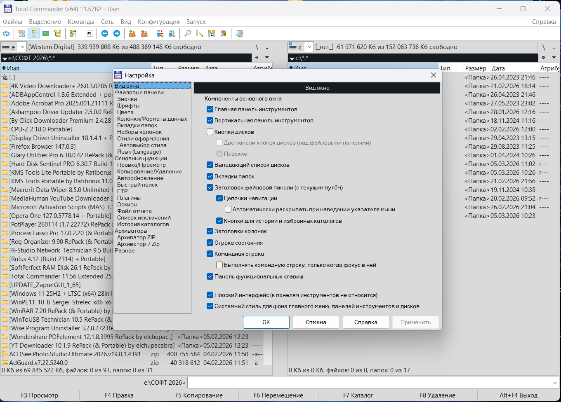Uncheck 'Плоский интерфейс' checkbox
Image resolution: width=561 pixels, height=402 pixels.
tap(210, 295)
